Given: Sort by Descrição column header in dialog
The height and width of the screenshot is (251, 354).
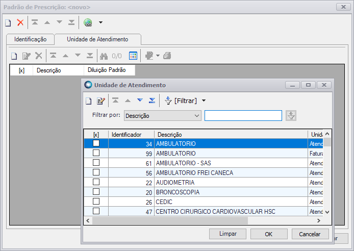Looking at the screenshot, I should (231, 135).
